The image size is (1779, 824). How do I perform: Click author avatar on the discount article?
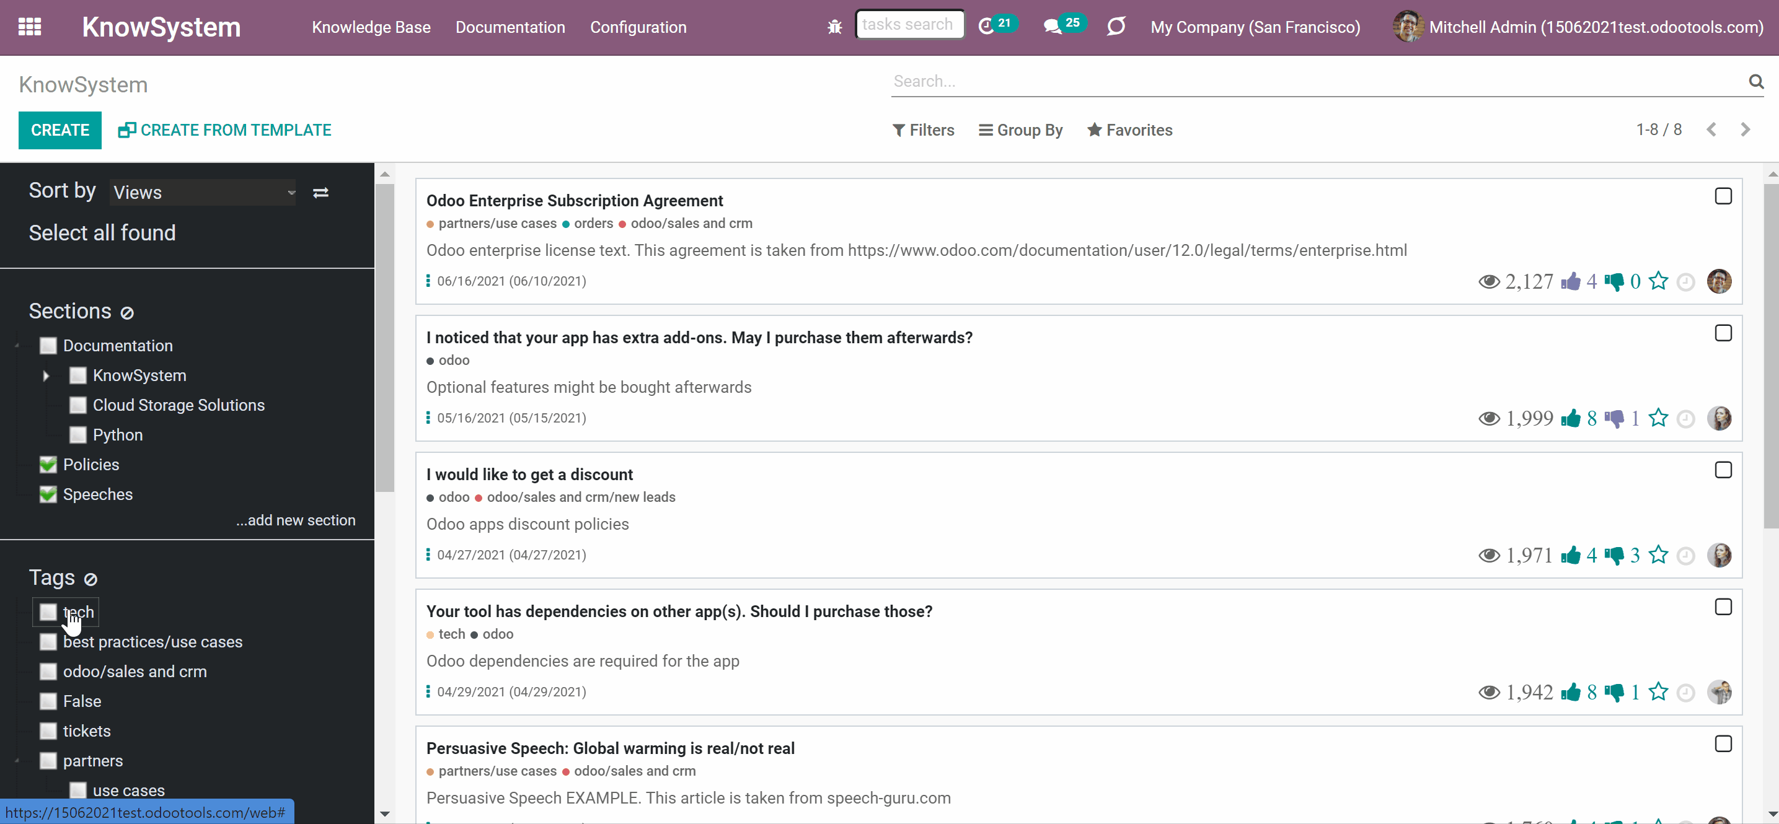pos(1719,555)
